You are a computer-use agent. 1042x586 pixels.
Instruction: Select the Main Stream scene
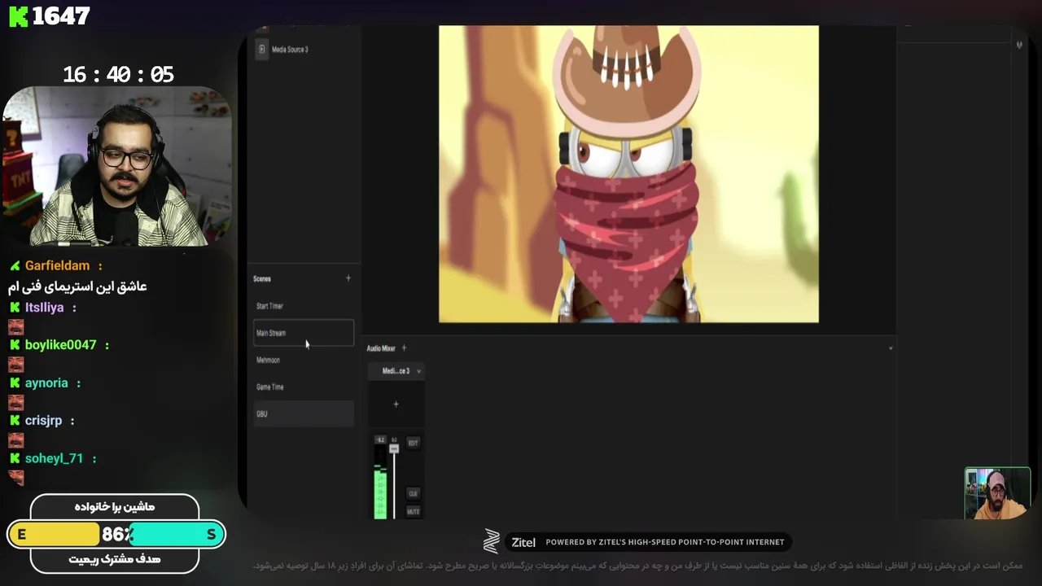click(303, 333)
